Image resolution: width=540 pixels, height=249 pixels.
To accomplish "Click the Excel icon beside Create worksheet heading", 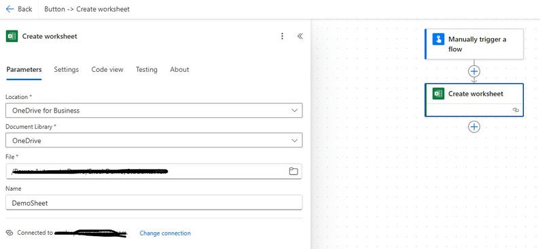I will (12, 36).
